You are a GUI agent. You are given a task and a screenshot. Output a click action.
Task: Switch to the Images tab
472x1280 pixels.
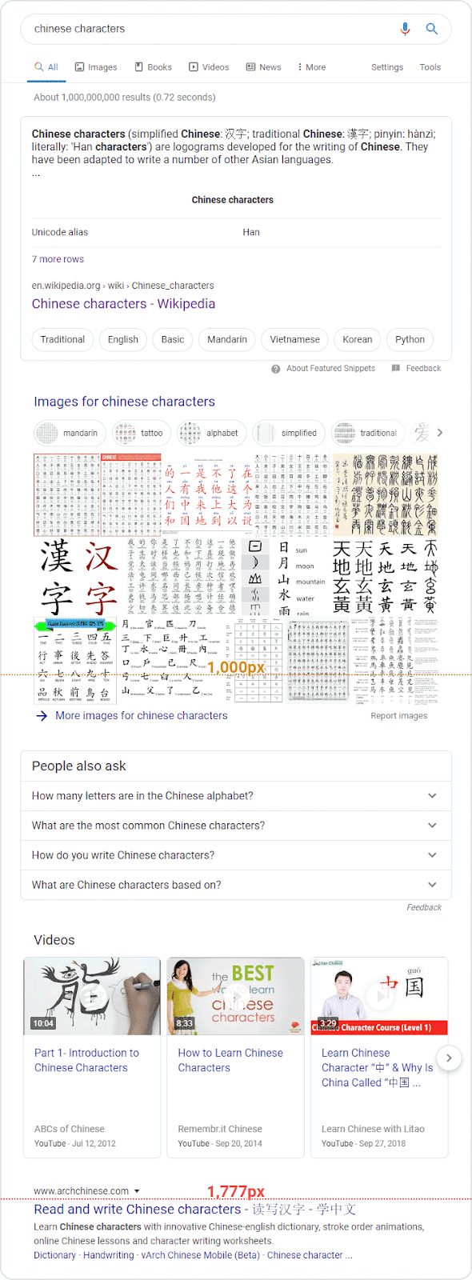pyautogui.click(x=96, y=67)
